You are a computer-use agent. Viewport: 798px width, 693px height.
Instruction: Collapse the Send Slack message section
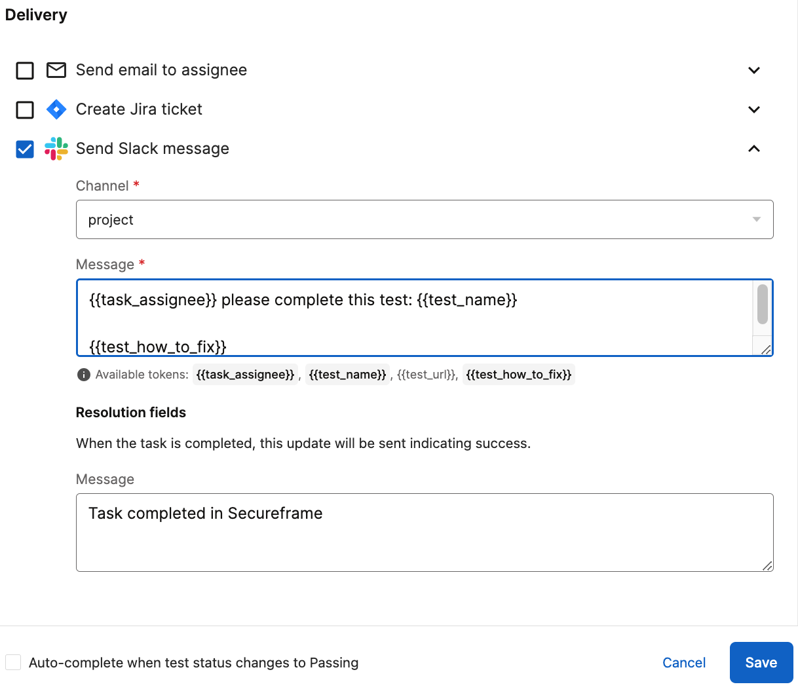754,149
